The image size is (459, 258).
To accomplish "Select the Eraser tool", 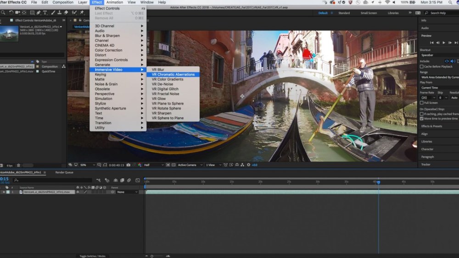I will [66, 12].
